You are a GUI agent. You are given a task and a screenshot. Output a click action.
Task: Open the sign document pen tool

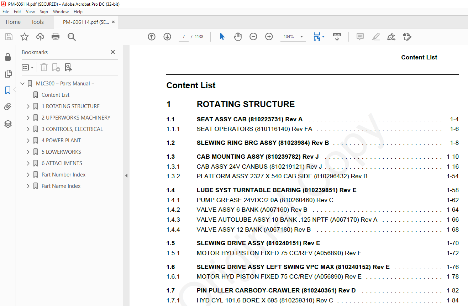pyautogui.click(x=391, y=37)
